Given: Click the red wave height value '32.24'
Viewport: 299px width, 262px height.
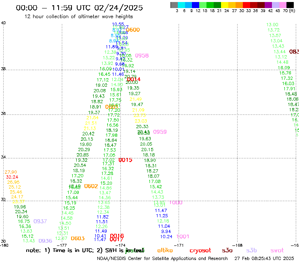Looking at the screenshot, I should pyautogui.click(x=12, y=177).
